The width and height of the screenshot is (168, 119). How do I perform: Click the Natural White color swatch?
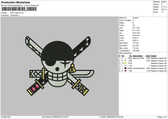pyautogui.click(x=125, y=58)
